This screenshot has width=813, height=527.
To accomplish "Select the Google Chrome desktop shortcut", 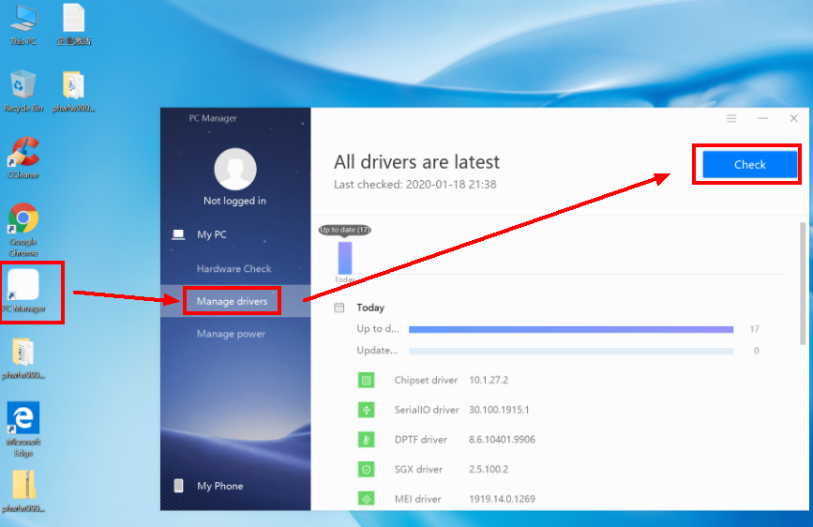I will 23,219.
